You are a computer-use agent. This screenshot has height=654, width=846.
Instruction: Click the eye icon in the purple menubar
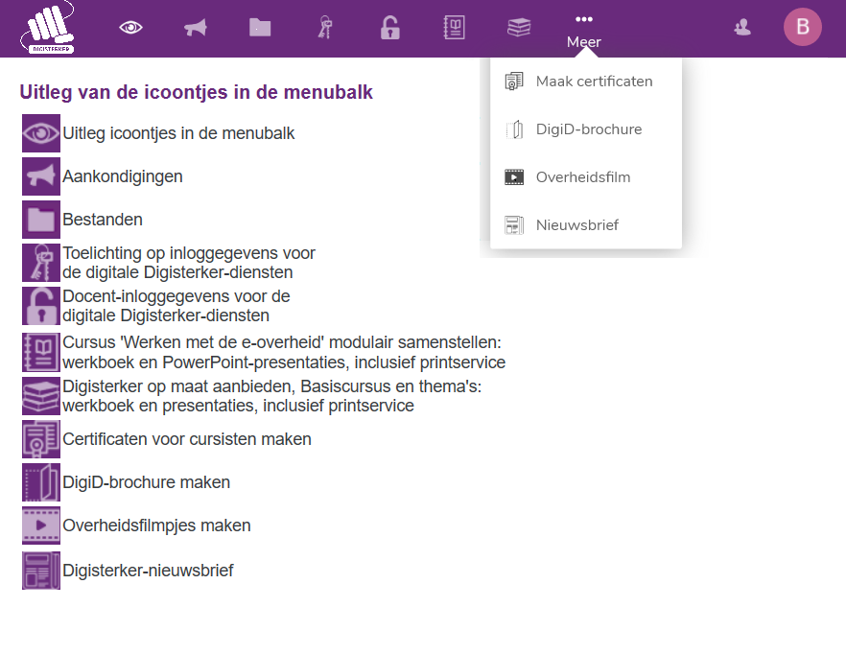pyautogui.click(x=130, y=27)
